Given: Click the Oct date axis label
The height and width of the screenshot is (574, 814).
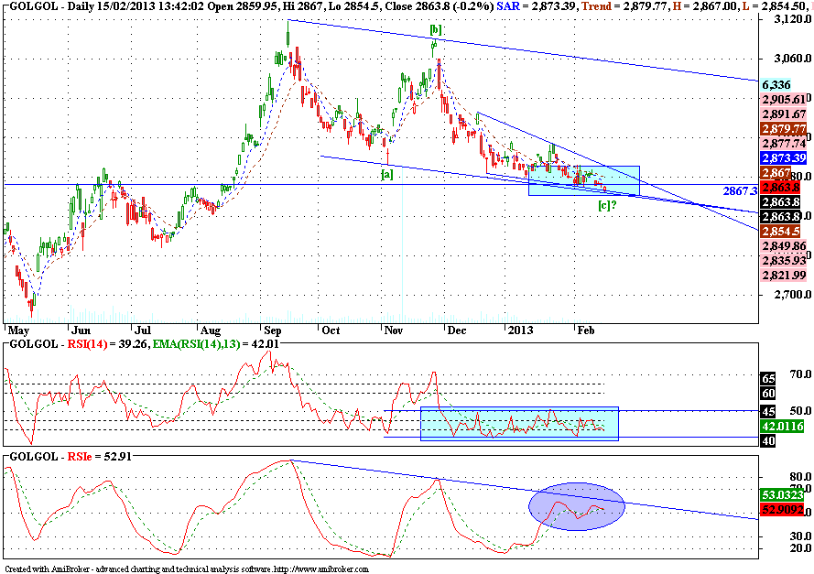Looking at the screenshot, I should tap(331, 330).
